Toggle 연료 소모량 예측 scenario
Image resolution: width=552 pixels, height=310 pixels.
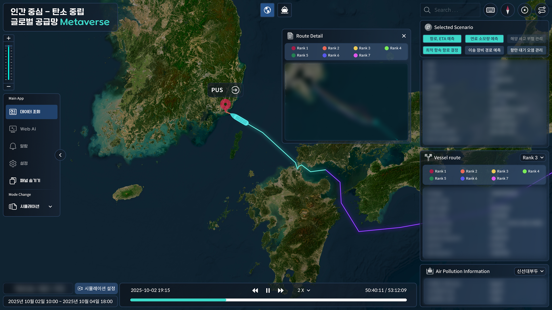(484, 39)
